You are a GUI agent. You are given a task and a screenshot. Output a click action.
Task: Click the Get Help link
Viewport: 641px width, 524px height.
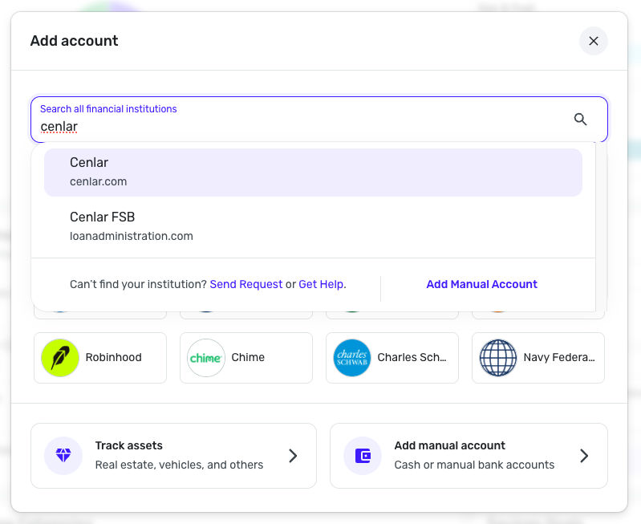(x=322, y=284)
